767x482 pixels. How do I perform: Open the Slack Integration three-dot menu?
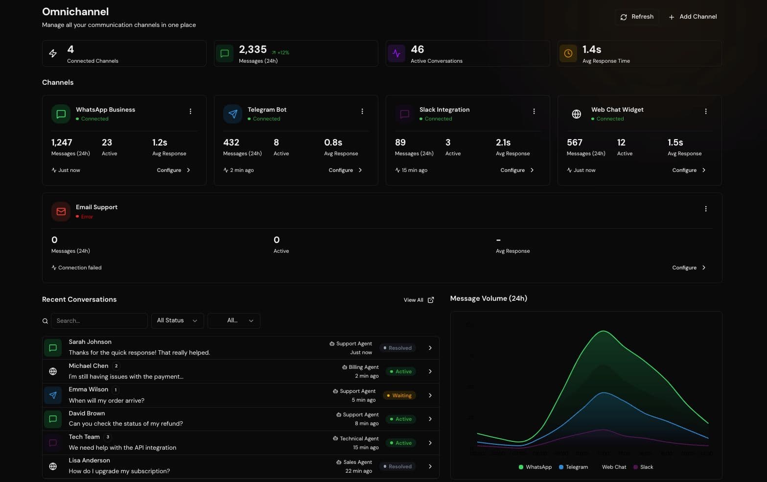pyautogui.click(x=534, y=111)
